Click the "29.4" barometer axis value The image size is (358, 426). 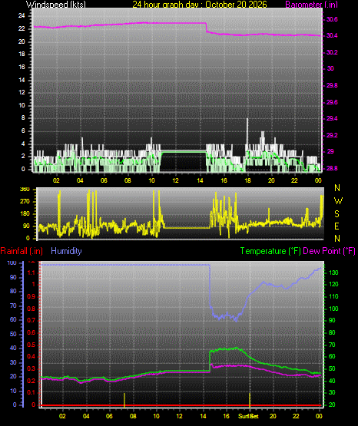[332, 118]
